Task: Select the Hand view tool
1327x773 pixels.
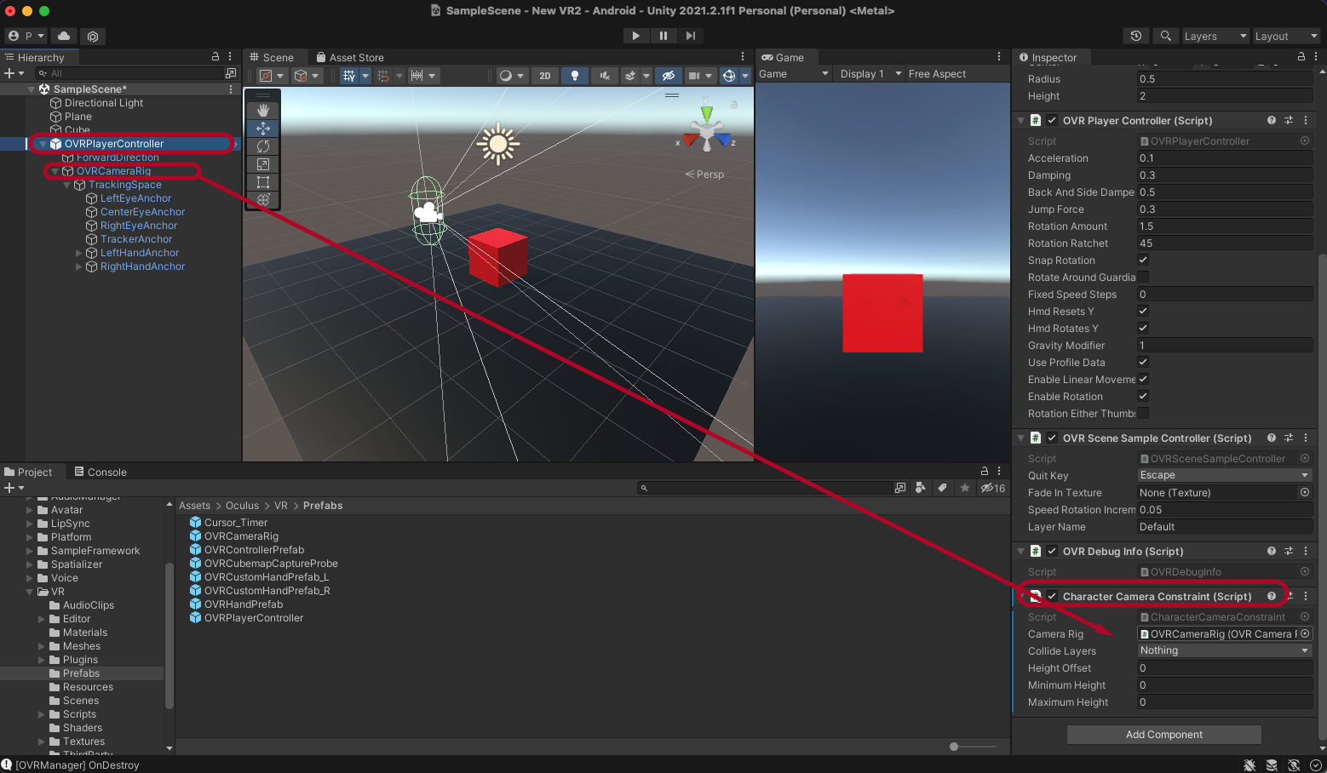Action: [x=263, y=111]
